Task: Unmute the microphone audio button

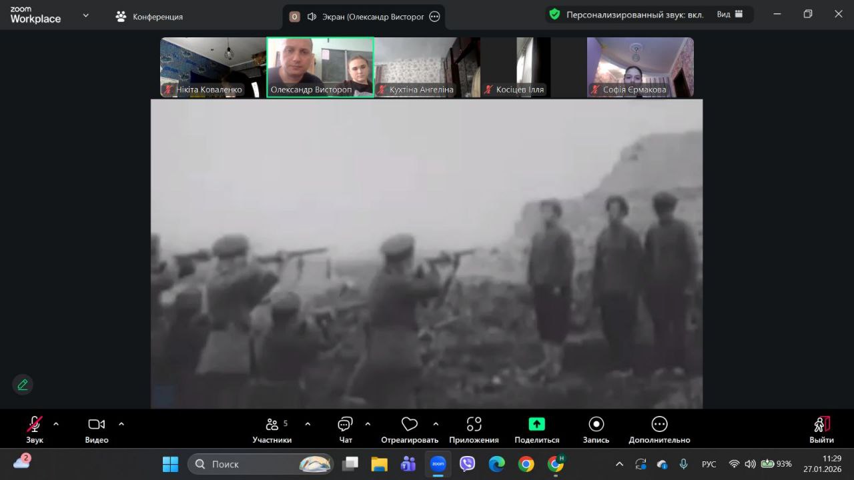Action: pyautogui.click(x=34, y=425)
